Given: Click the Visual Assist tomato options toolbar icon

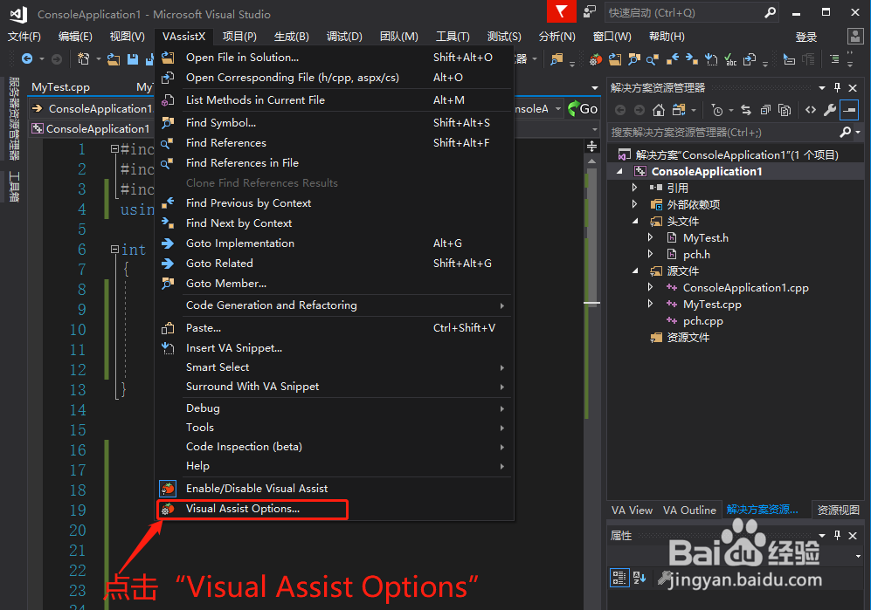Looking at the screenshot, I should 596,58.
